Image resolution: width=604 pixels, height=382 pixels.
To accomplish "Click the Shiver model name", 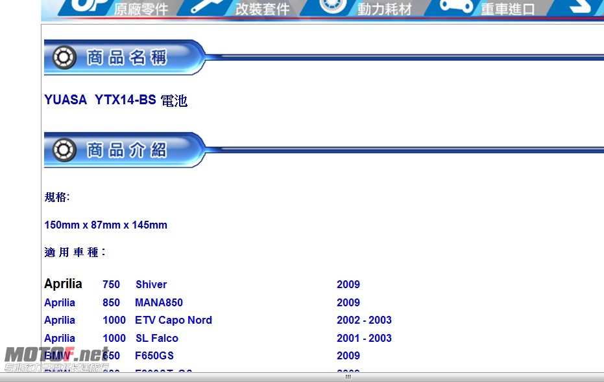I will tap(151, 284).
